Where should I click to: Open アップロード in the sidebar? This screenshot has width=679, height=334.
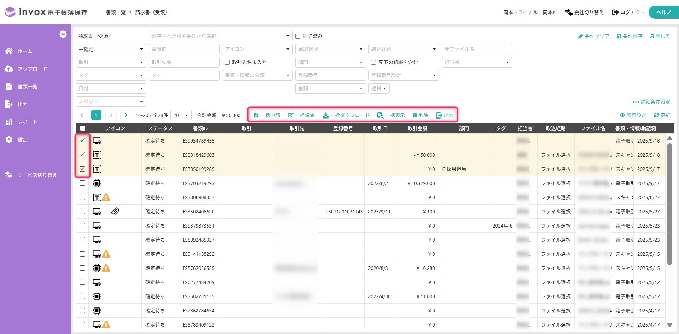point(32,69)
